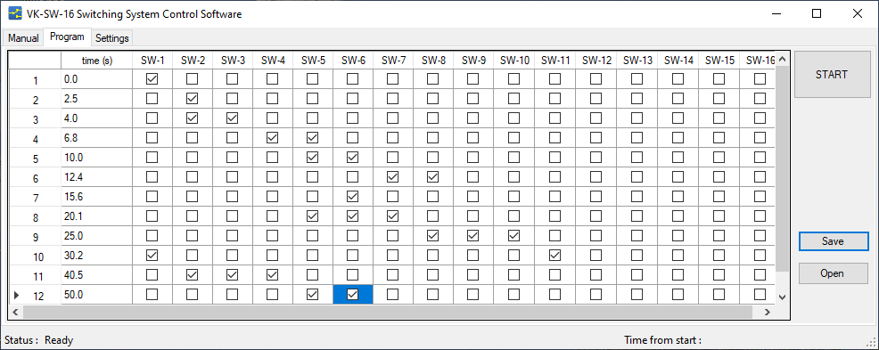Toggle SW-6 checkbox in row 12
The width and height of the screenshot is (879, 350).
pos(353,295)
